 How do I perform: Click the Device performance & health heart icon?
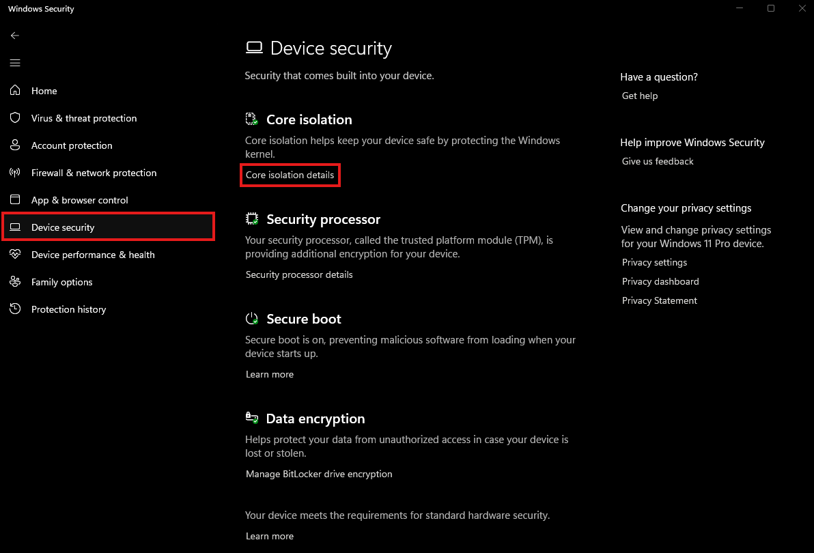click(15, 255)
